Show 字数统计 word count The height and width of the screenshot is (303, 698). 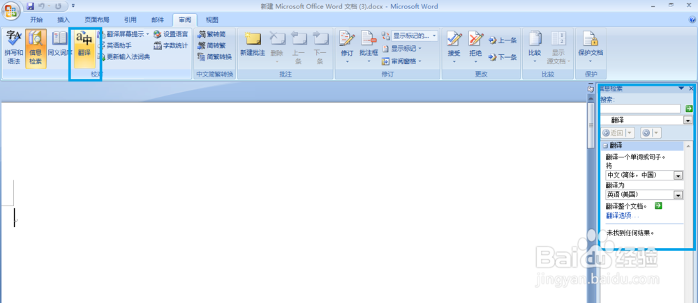171,45
